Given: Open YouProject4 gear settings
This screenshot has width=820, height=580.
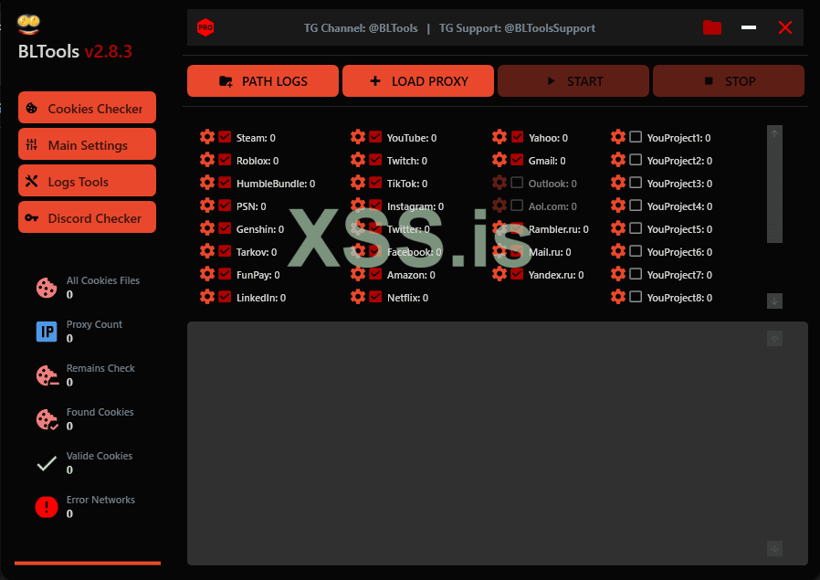Looking at the screenshot, I should pyautogui.click(x=618, y=206).
